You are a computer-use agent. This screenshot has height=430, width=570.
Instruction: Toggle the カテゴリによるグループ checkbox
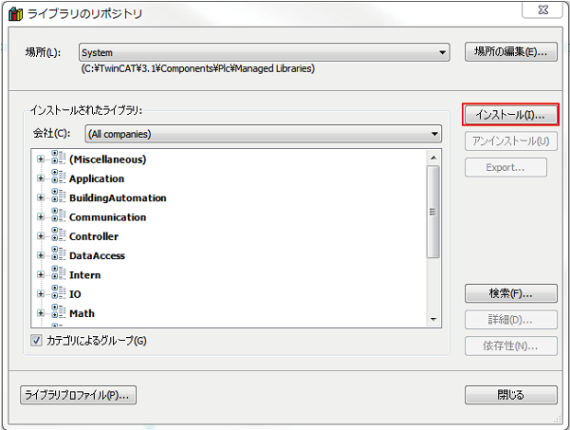(x=37, y=341)
